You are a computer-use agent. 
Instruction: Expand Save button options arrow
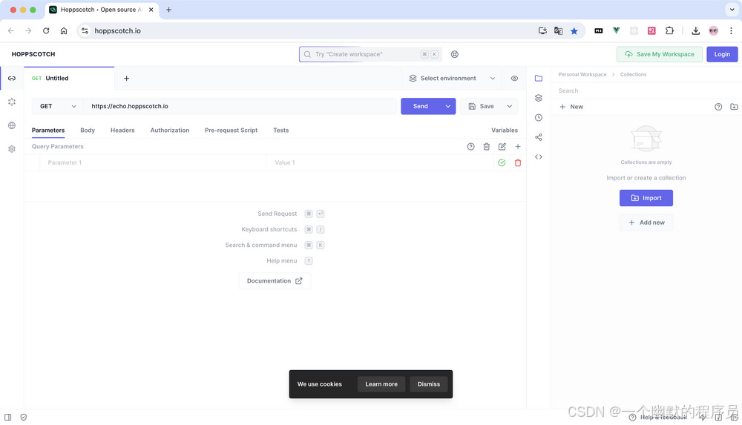click(x=510, y=107)
